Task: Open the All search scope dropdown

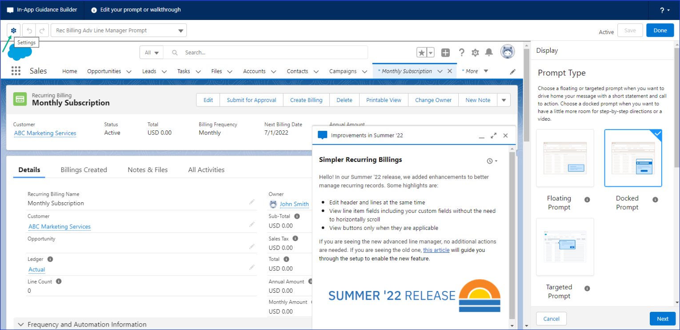Action: click(152, 52)
